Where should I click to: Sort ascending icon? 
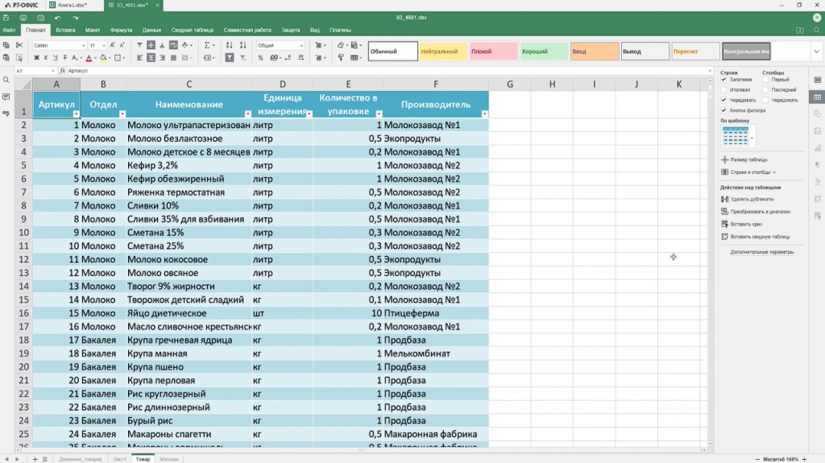tap(229, 45)
